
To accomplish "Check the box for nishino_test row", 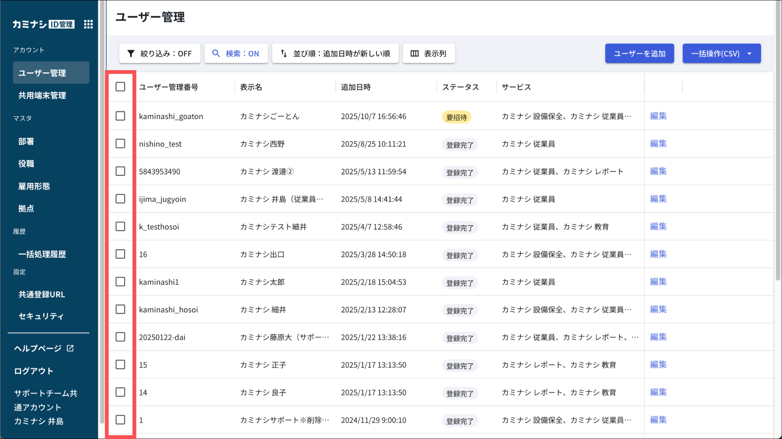I will tap(120, 144).
